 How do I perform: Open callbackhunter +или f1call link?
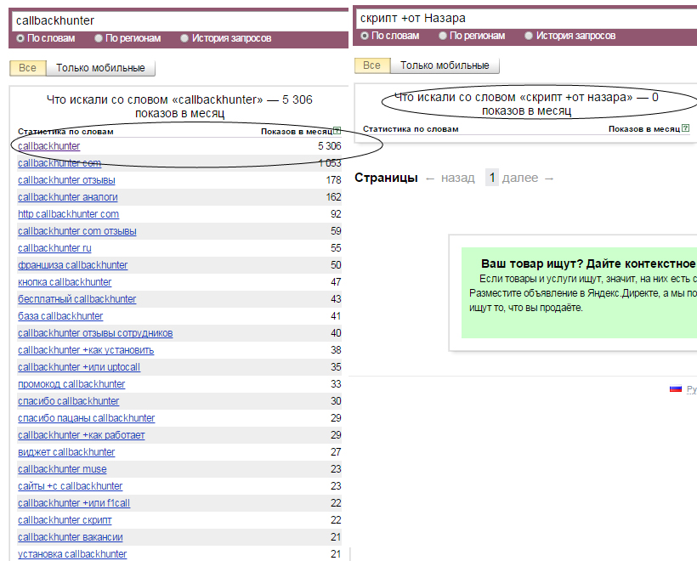pos(74,503)
